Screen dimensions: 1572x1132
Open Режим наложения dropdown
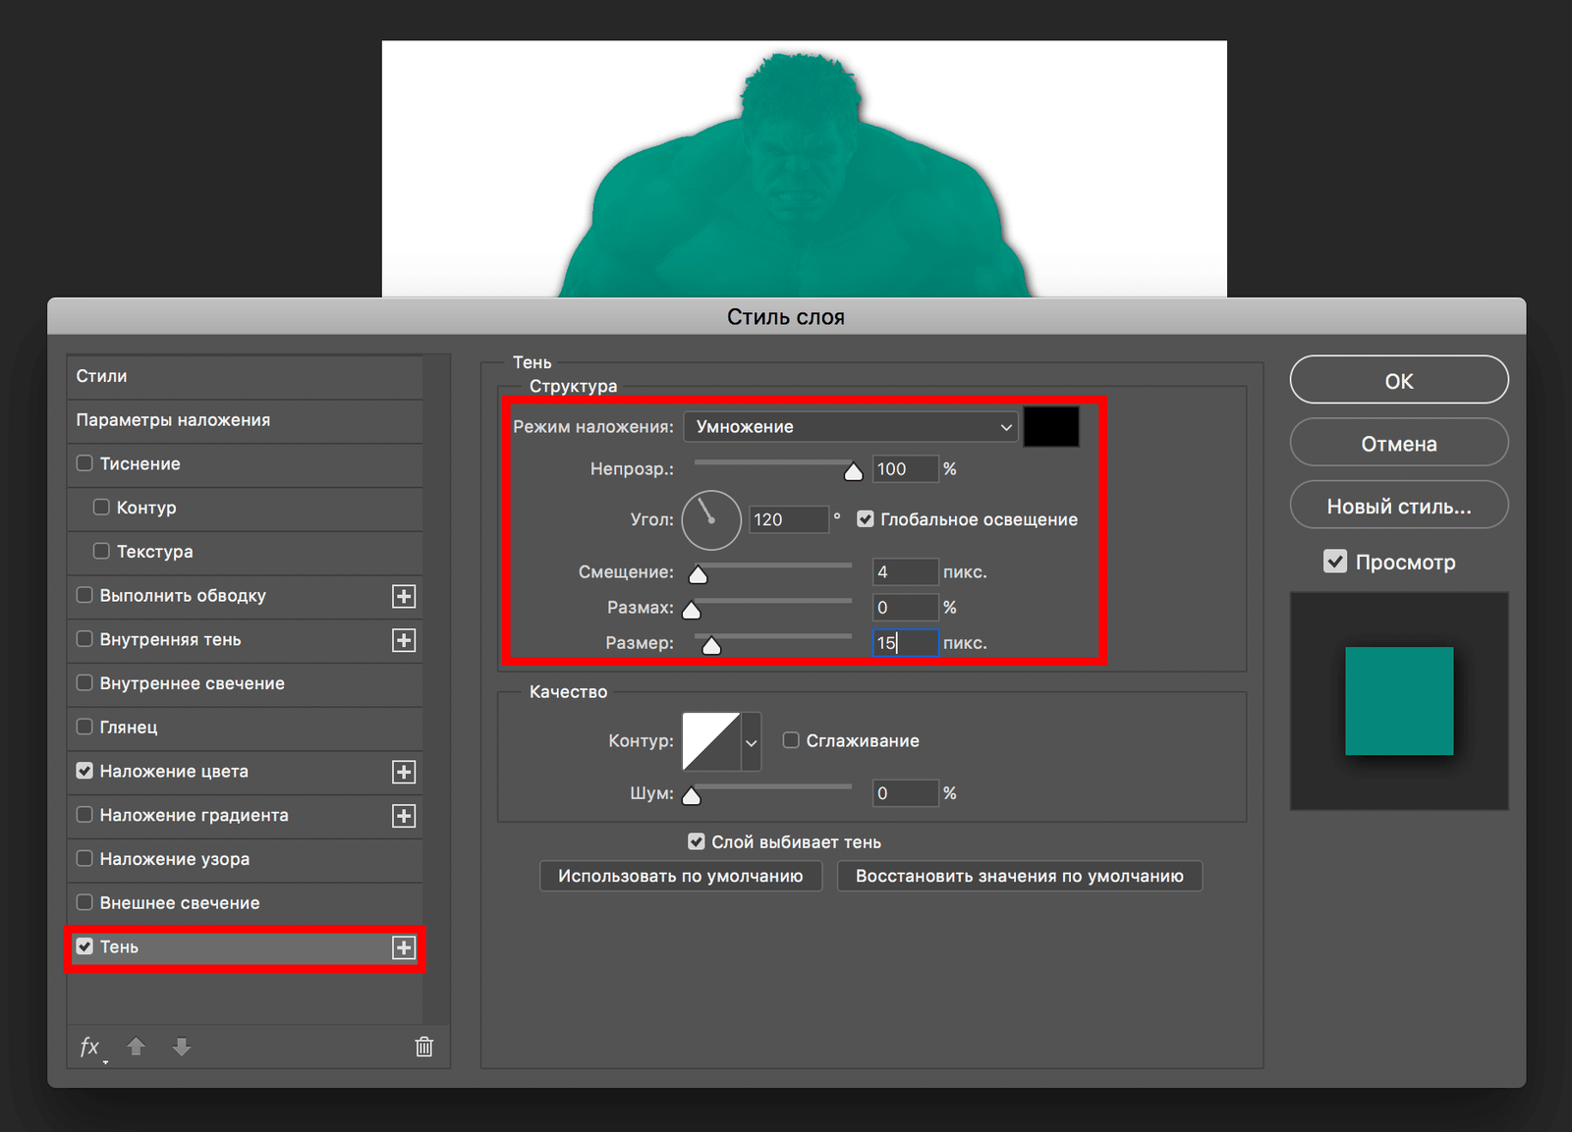[851, 427]
